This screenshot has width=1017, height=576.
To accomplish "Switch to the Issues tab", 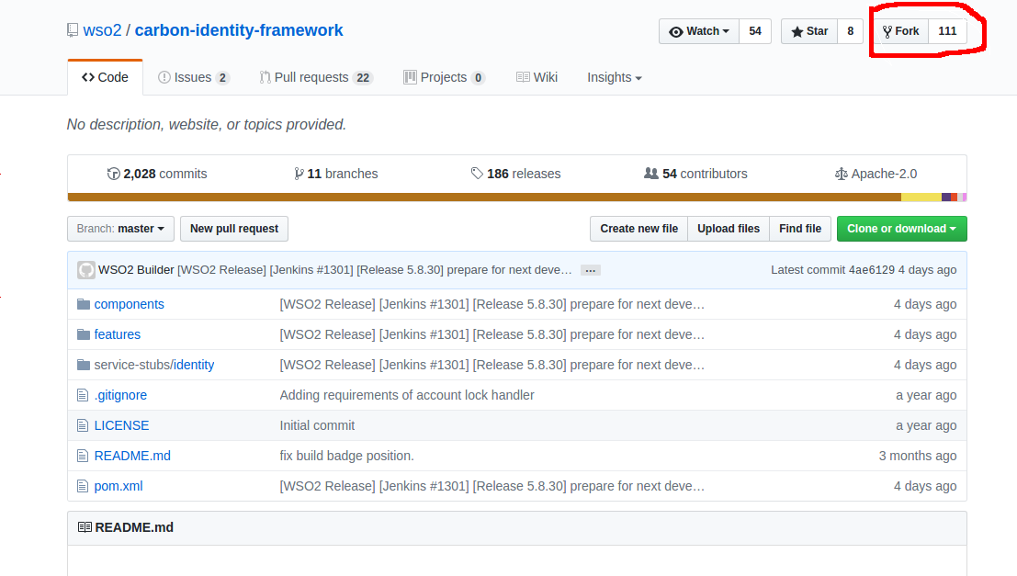I will point(194,77).
